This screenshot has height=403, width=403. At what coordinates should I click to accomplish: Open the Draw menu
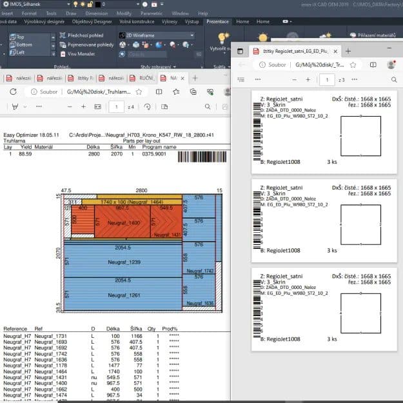pos(71,14)
